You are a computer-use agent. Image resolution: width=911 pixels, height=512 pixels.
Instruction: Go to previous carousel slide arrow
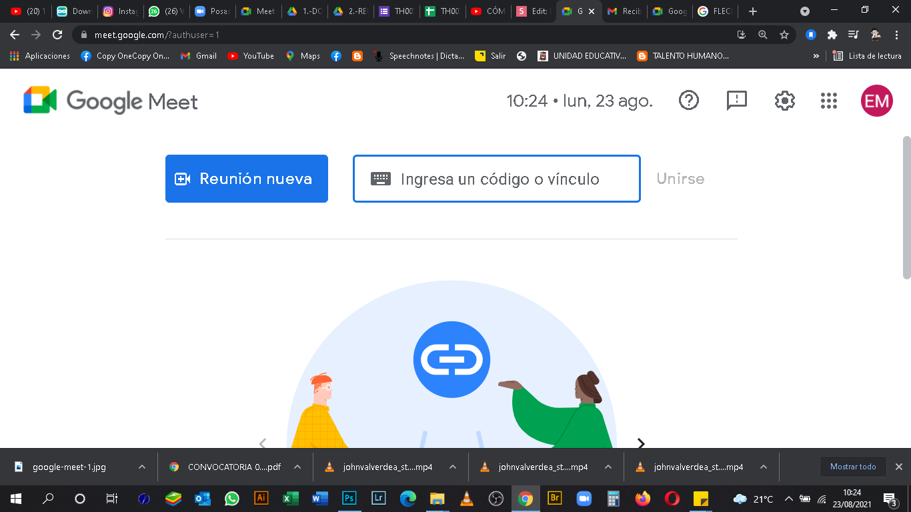(x=263, y=443)
